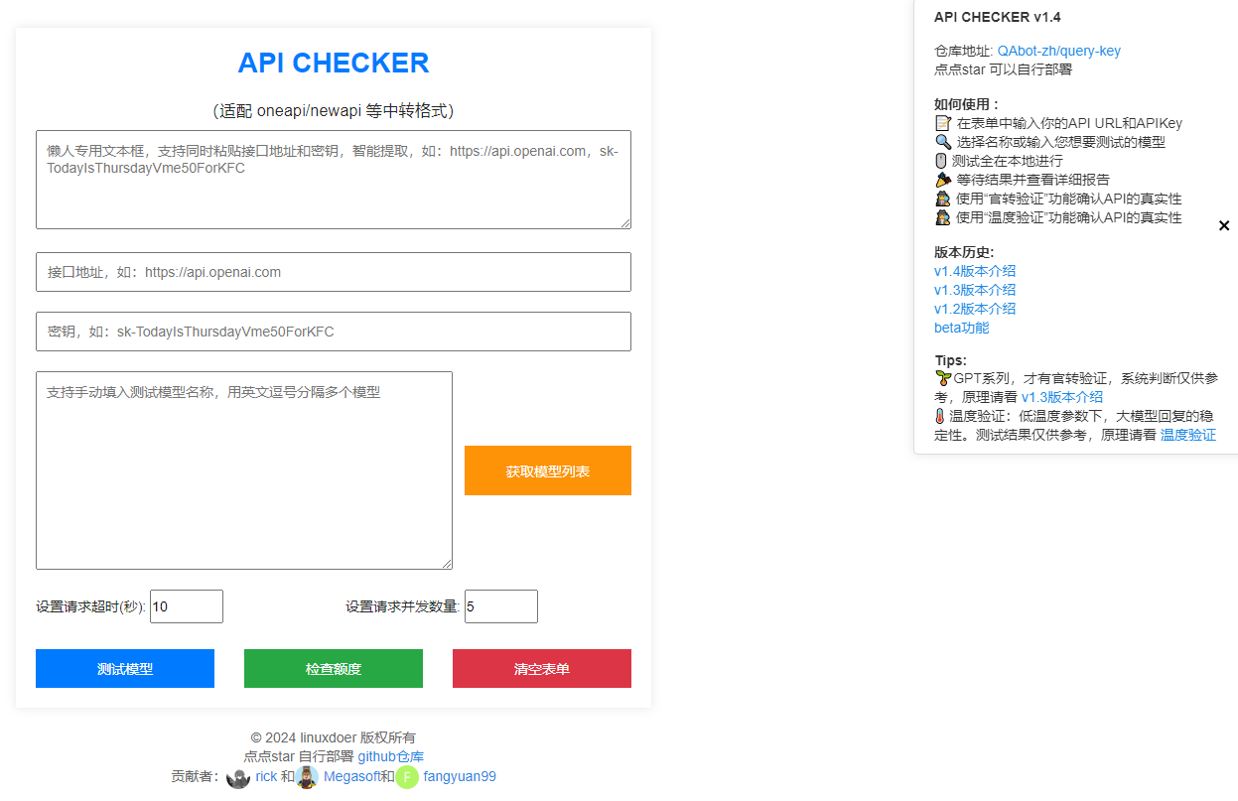The height and width of the screenshot is (801, 1238).
Task: Click the model names textarea
Action: click(244, 470)
